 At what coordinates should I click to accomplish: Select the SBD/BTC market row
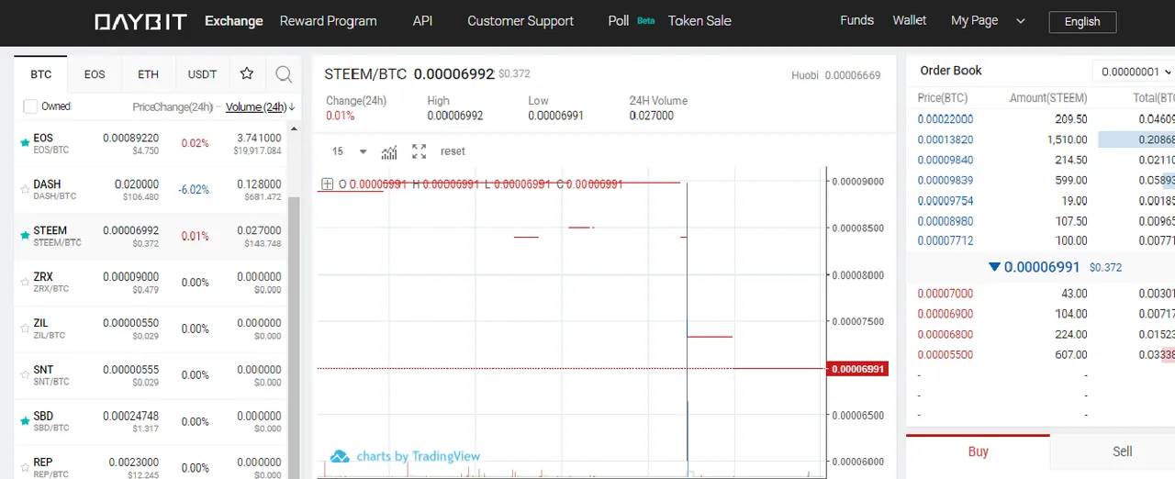(151, 421)
